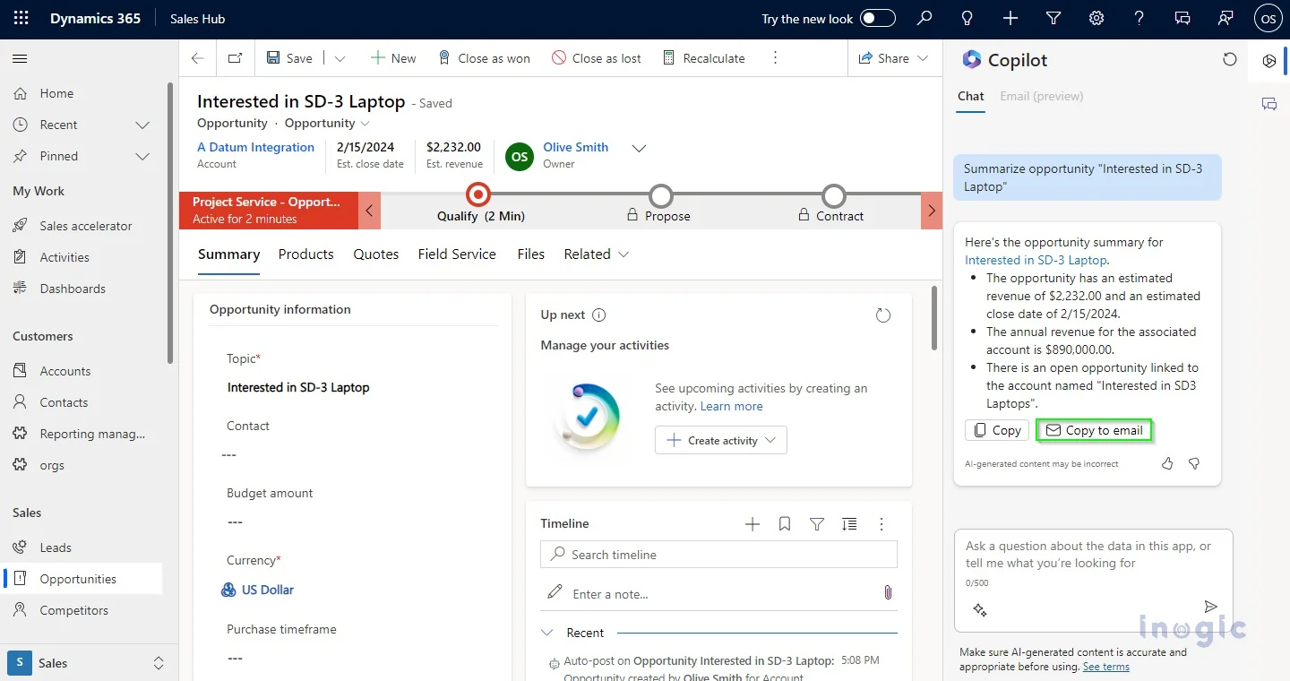Open the app launcher waffle icon
This screenshot has width=1290, height=681.
[21, 19]
